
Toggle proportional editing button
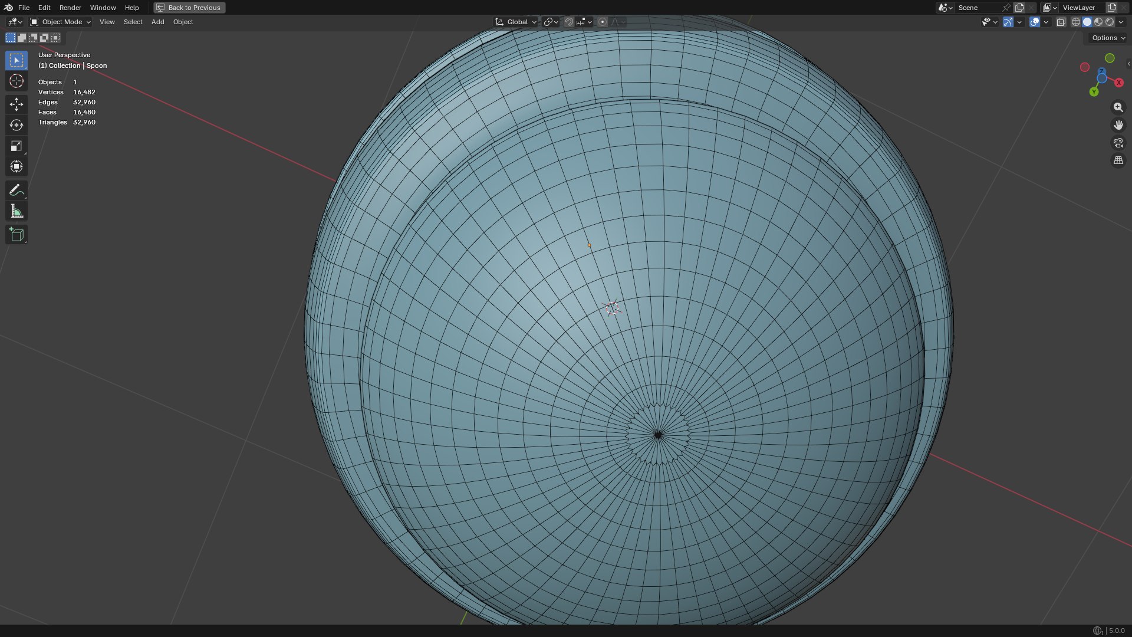pos(602,22)
